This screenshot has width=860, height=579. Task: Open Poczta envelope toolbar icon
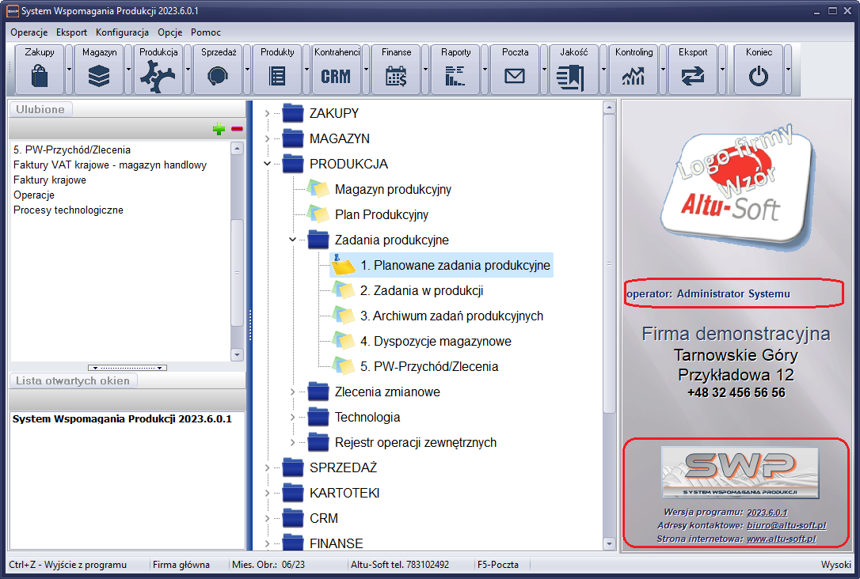point(515,76)
